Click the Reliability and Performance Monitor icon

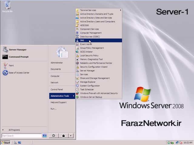pyautogui.click(x=77, y=63)
